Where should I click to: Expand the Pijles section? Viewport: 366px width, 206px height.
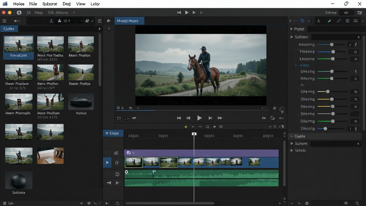pyautogui.click(x=292, y=29)
